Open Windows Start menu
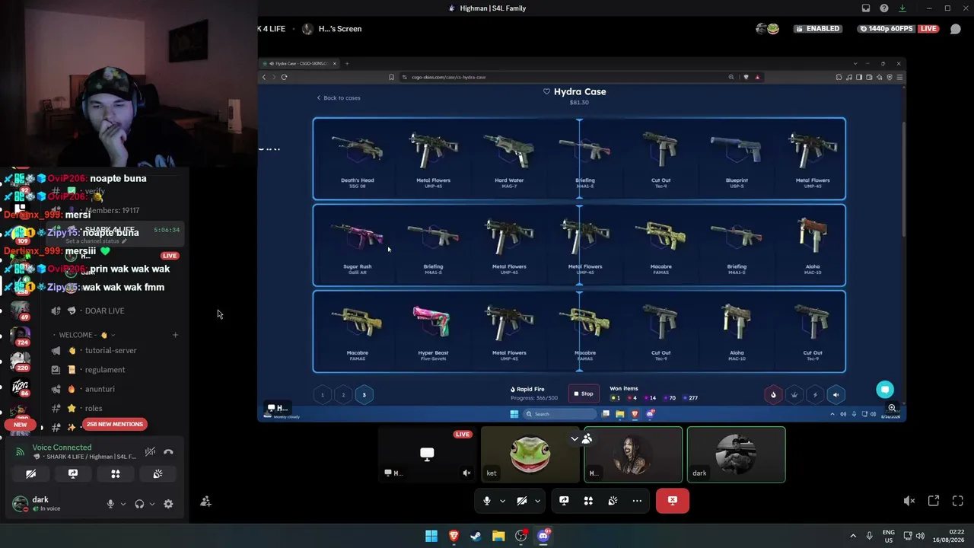974x548 pixels. [x=431, y=536]
